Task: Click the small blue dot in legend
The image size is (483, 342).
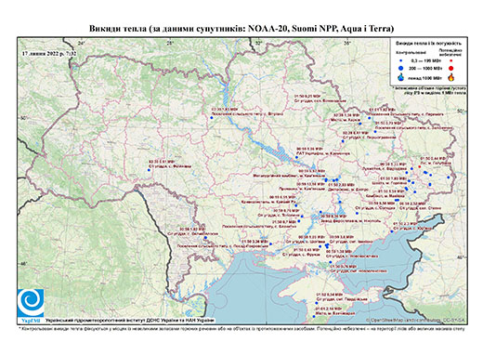Action: tap(401, 61)
